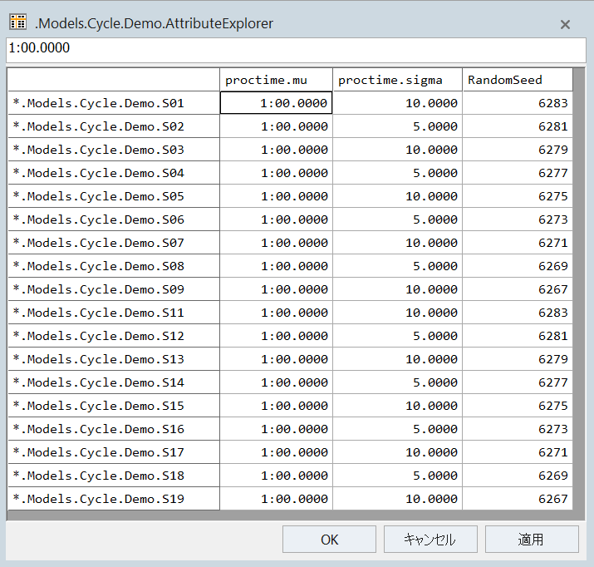Click proctime.sigma cell 5.0000 in S08 row
This screenshot has width=594, height=567.
(397, 266)
